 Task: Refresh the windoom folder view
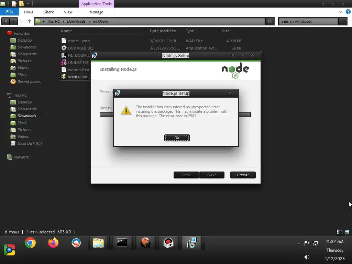point(269,21)
